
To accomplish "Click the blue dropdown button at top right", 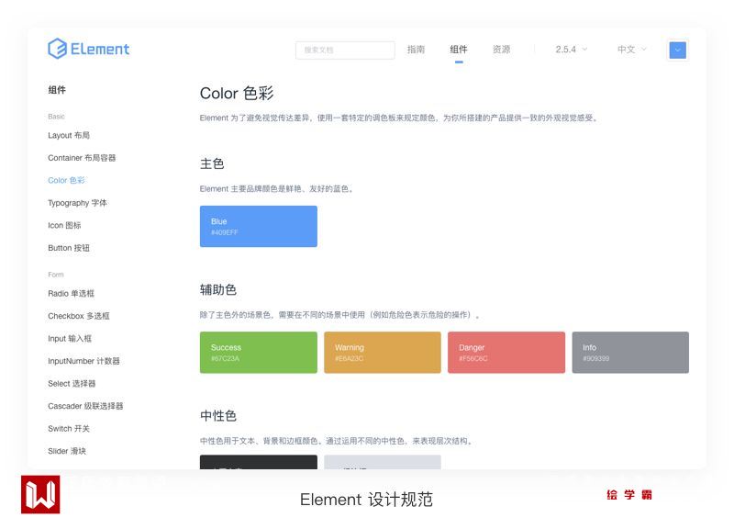I will 677,51.
